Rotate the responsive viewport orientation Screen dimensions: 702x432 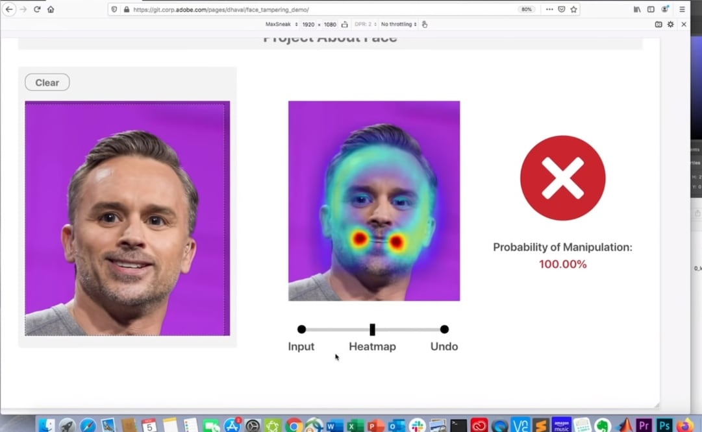[344, 25]
